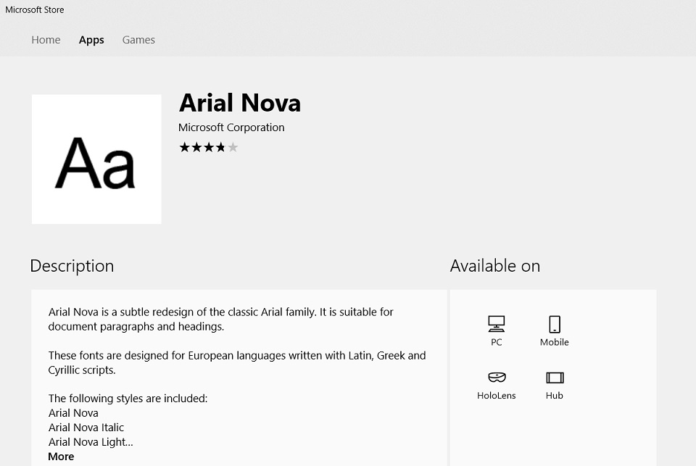This screenshot has width=696, height=466.
Task: Click the Available on heading
Action: [x=495, y=266]
